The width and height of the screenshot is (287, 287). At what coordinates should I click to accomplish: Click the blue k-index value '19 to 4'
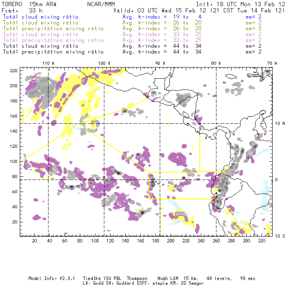pyautogui.click(x=187, y=17)
